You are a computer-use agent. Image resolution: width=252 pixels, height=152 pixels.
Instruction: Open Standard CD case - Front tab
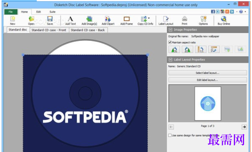49,30
